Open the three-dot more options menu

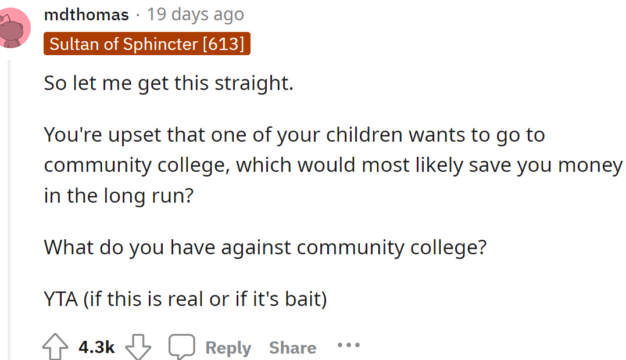(x=348, y=345)
